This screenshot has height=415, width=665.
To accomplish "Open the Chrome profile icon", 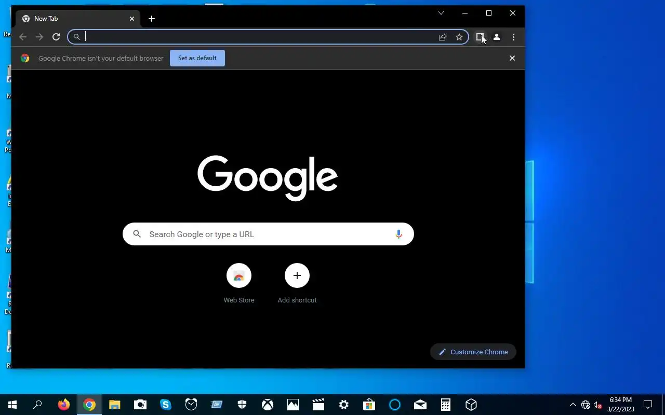I will point(497,37).
